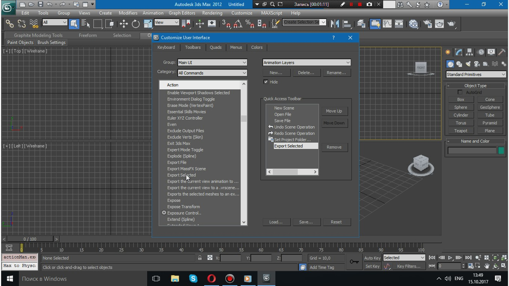Enable the AutoGrid checkbox

pos(460,93)
